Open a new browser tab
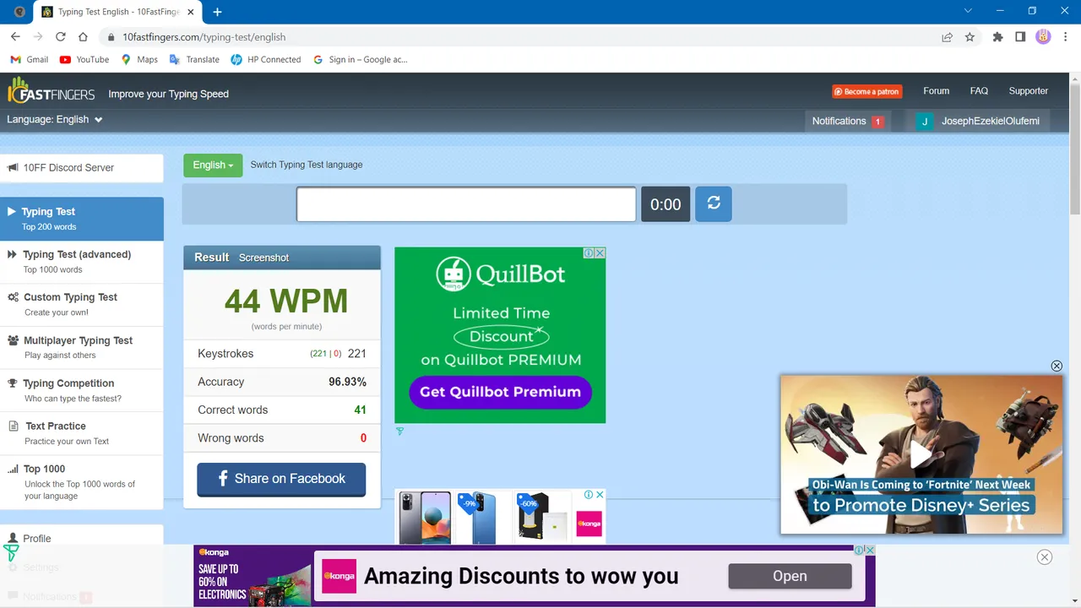 pos(217,12)
